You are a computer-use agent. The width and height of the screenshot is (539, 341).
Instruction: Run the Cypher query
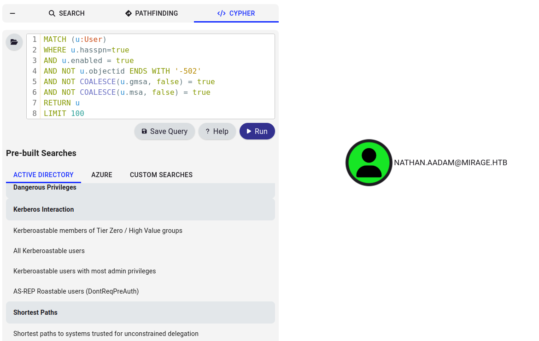(257, 131)
